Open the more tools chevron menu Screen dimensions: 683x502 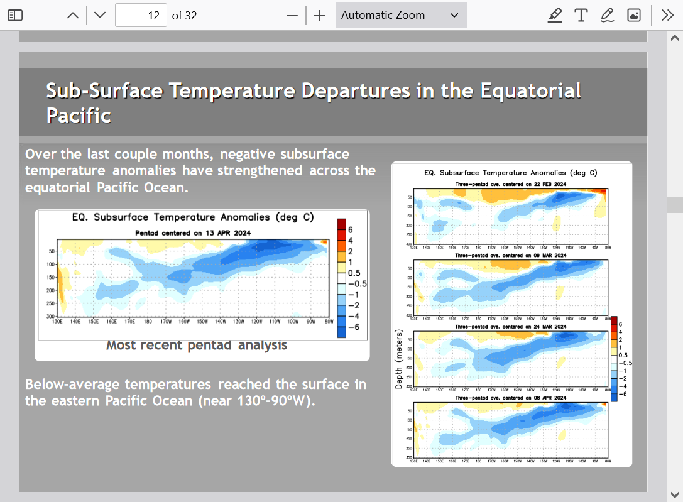click(x=667, y=15)
